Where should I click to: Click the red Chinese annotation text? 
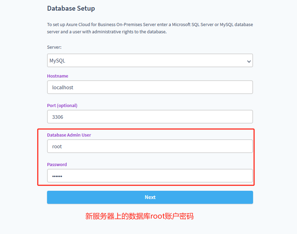pyautogui.click(x=139, y=216)
